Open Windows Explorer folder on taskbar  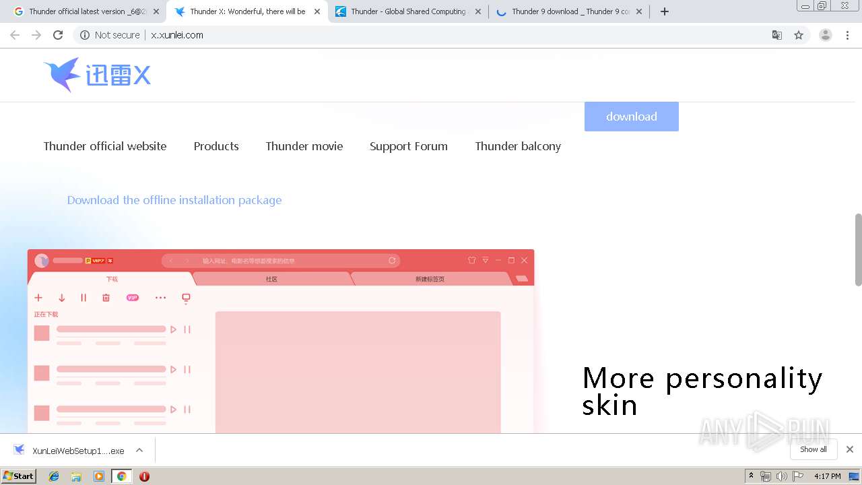(76, 476)
